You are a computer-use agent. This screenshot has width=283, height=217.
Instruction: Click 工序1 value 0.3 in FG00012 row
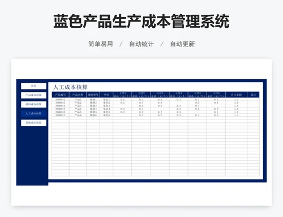click(122, 100)
